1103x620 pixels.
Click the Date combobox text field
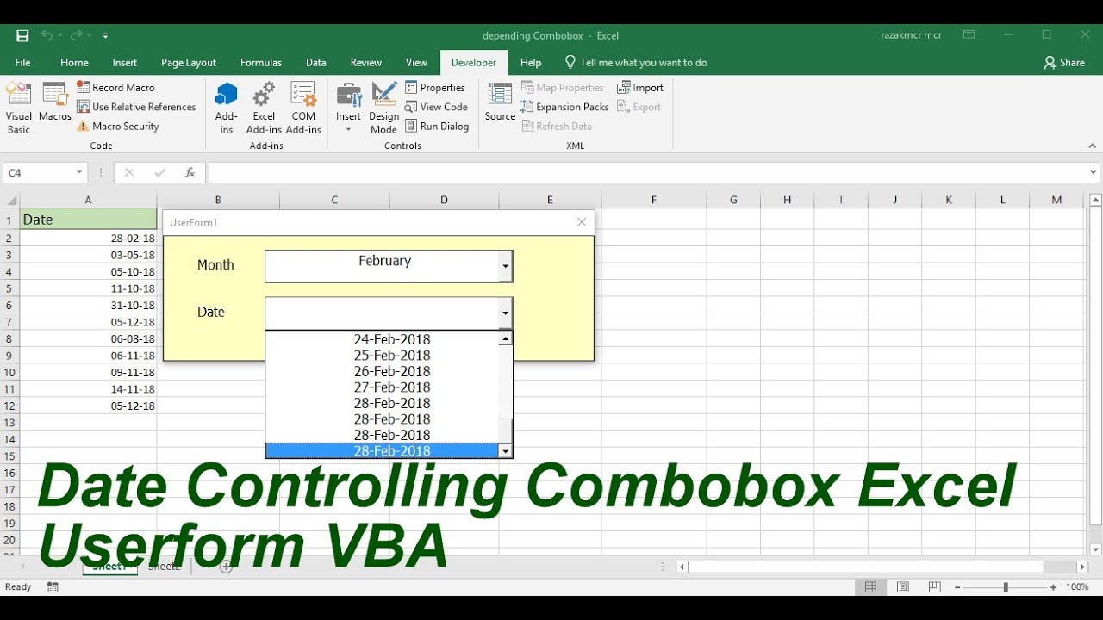(383, 313)
